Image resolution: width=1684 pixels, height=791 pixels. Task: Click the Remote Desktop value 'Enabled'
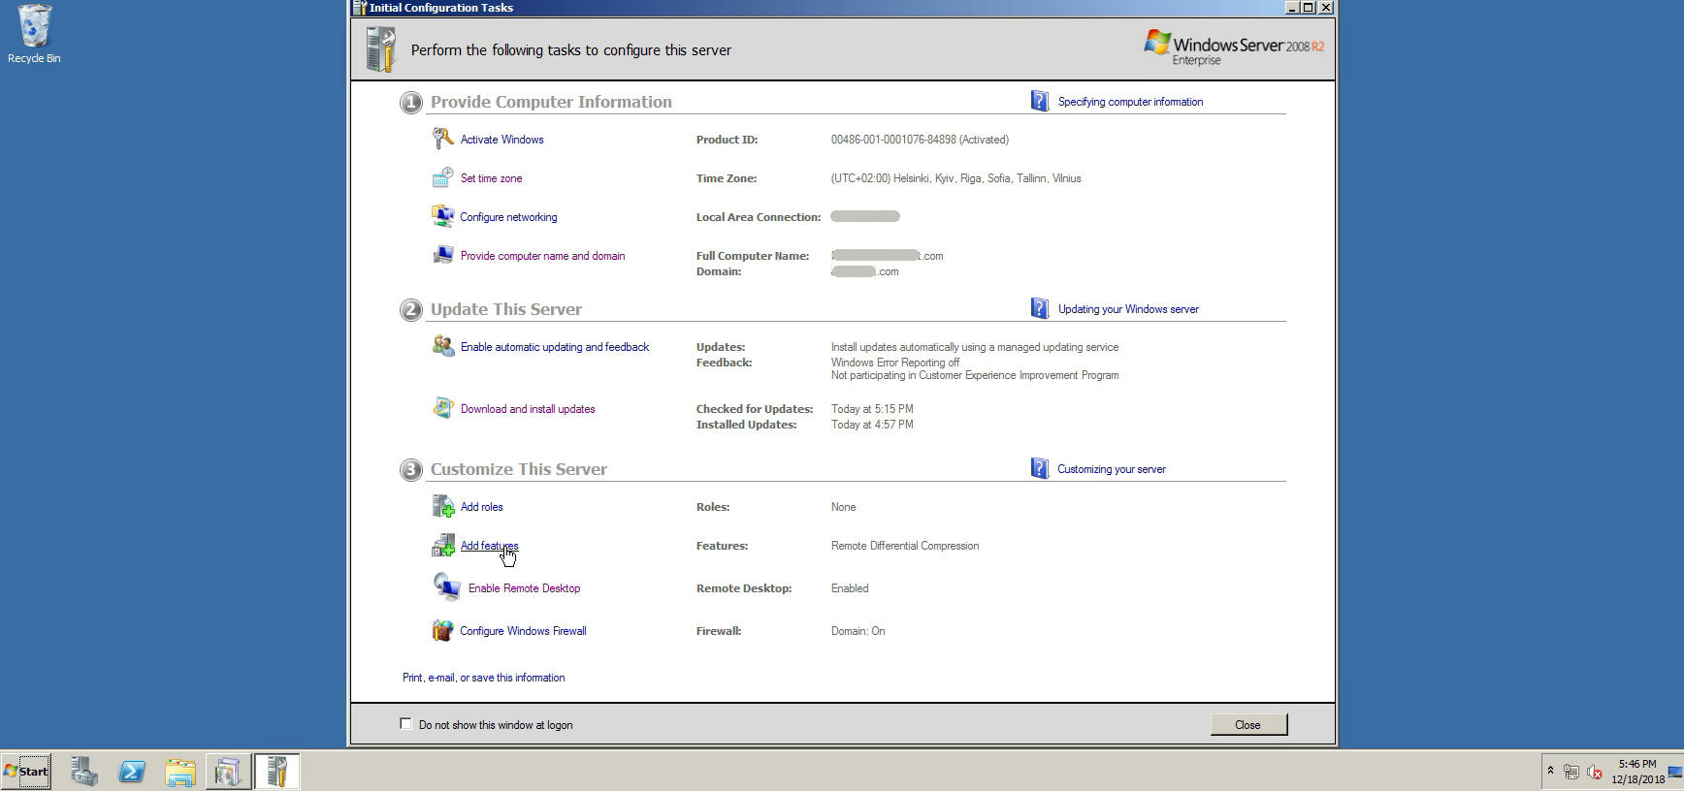click(850, 588)
